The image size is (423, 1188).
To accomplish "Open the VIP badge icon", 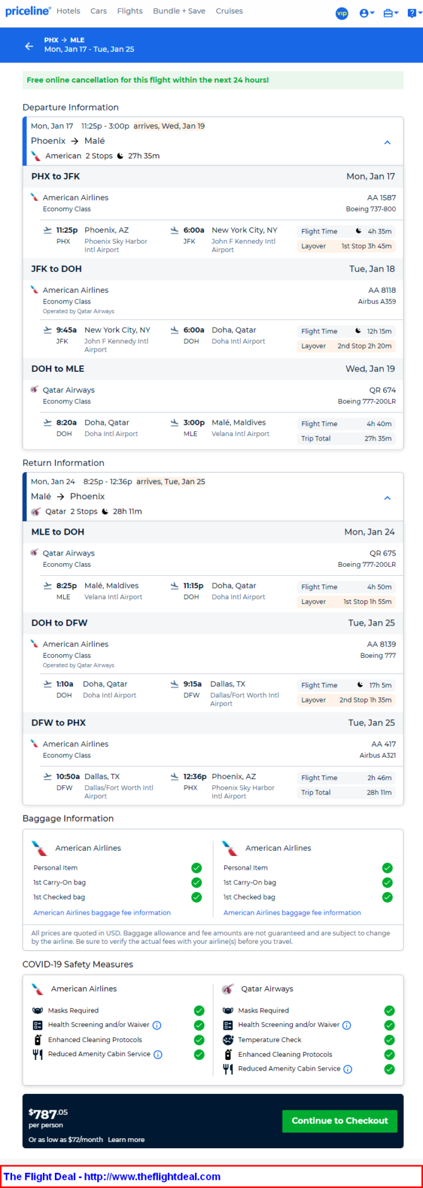I will pyautogui.click(x=342, y=13).
